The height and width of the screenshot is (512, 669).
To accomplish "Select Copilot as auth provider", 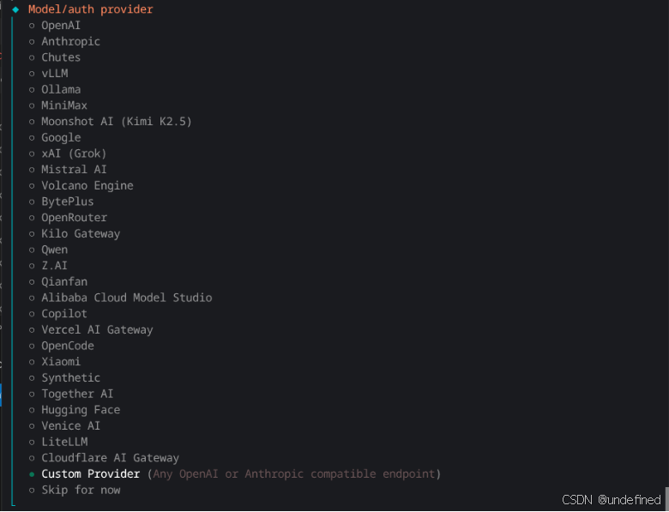I will [x=57, y=314].
